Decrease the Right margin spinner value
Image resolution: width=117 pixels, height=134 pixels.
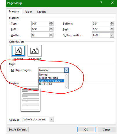(x=112, y=30)
